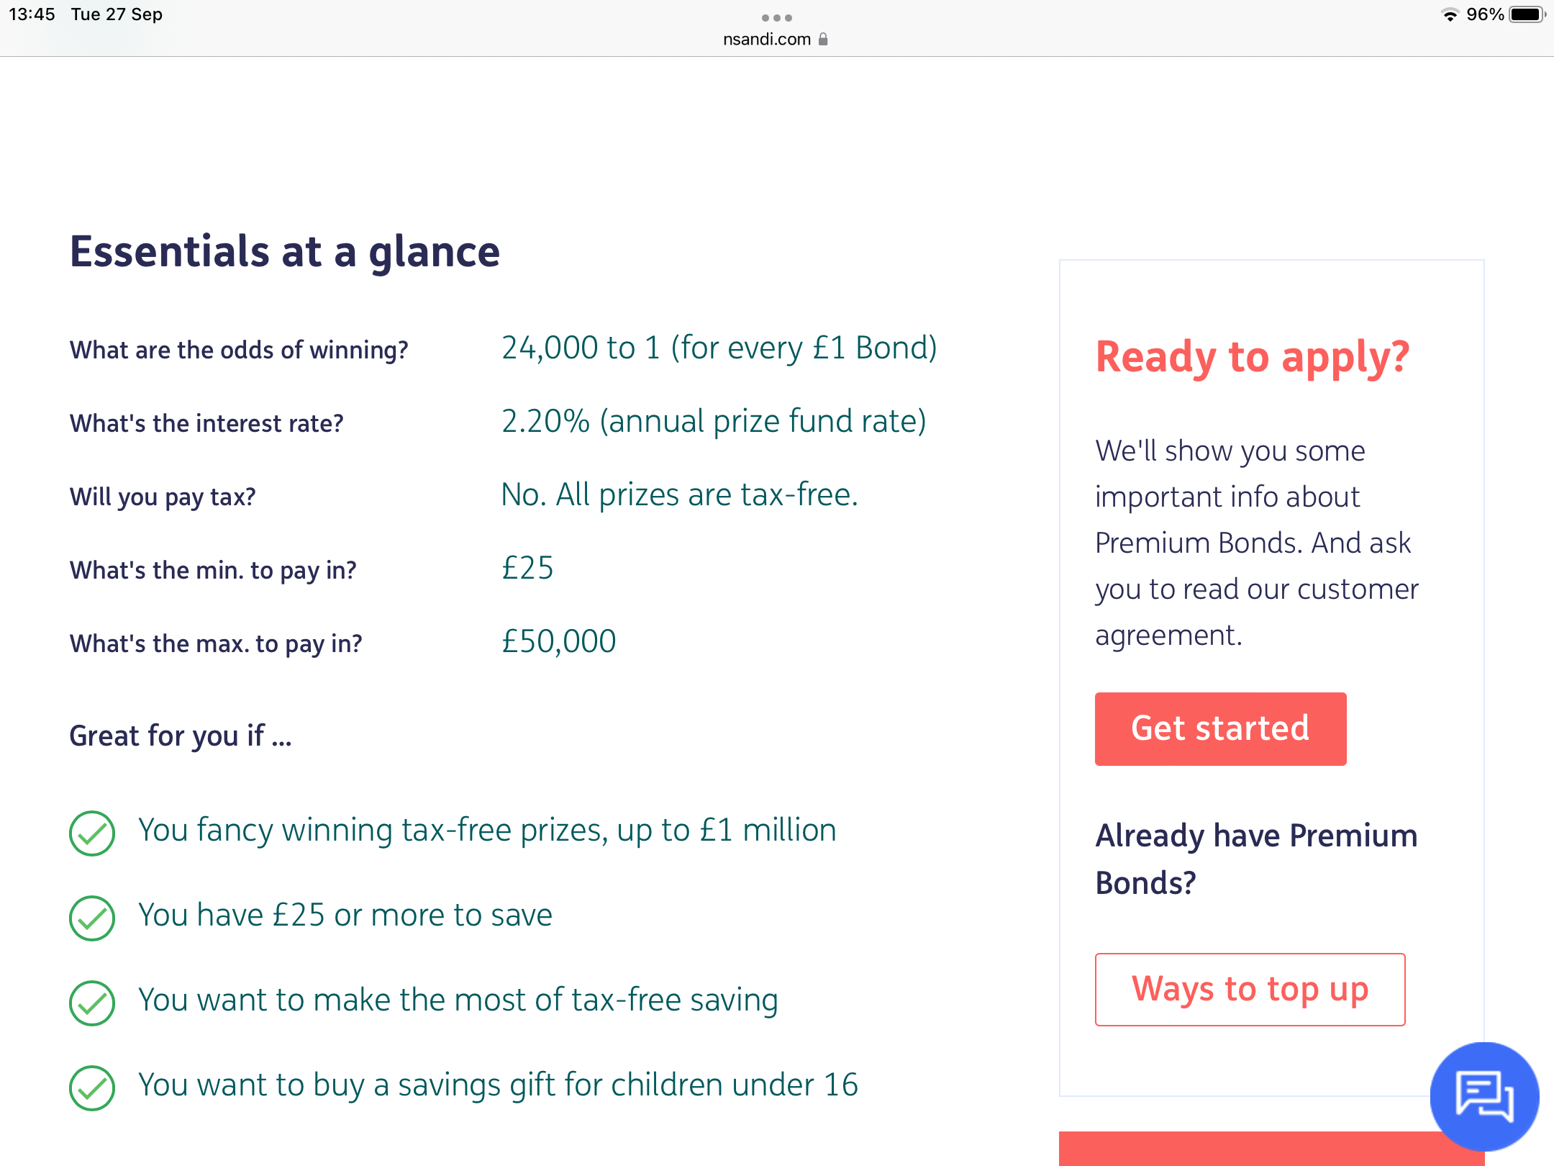Viewport: 1554px width, 1166px height.
Task: Tap the Wi-Fi status icon
Action: (1450, 15)
